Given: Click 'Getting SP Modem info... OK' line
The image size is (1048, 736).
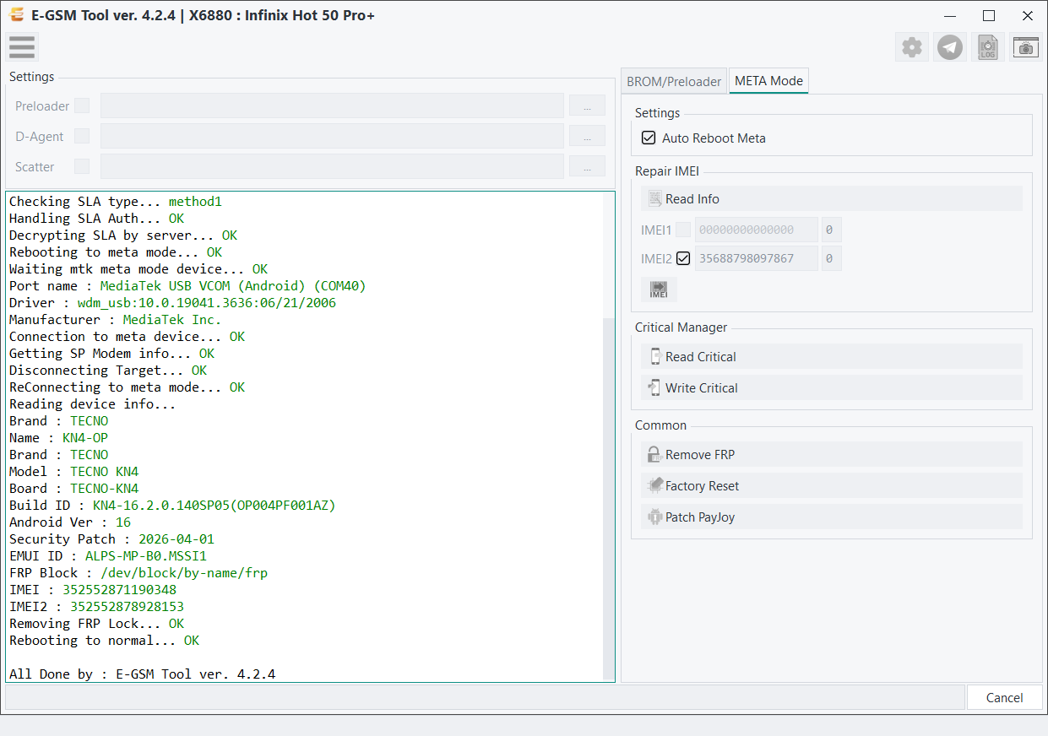Looking at the screenshot, I should pos(111,354).
